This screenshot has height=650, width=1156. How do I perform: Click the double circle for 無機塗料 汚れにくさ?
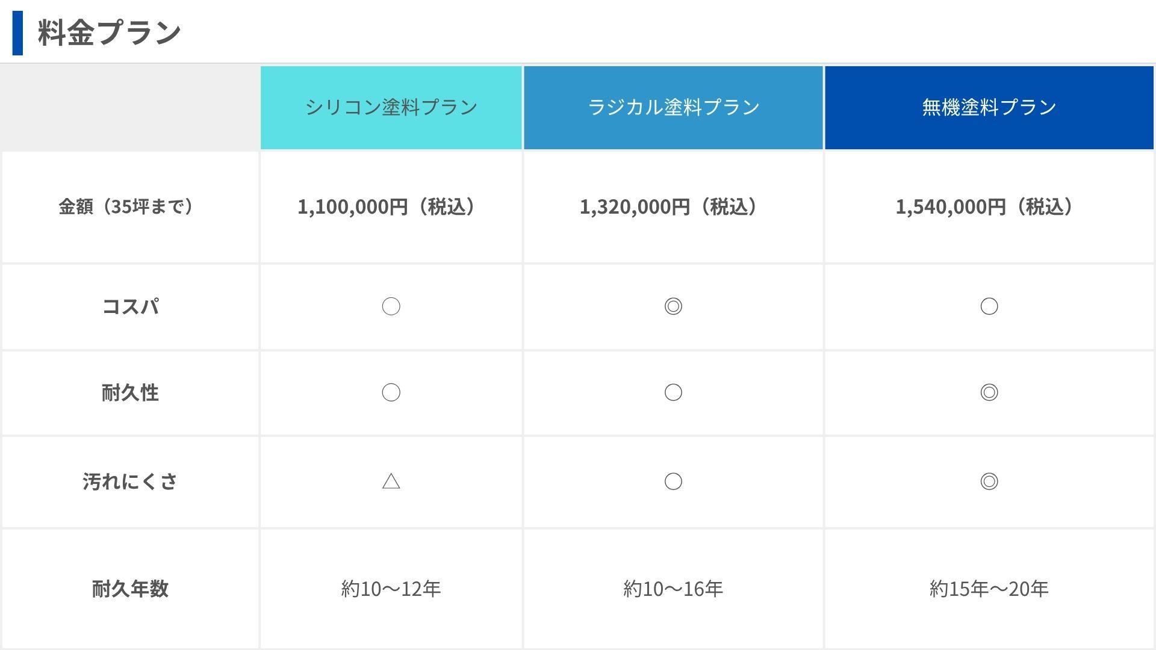click(989, 481)
